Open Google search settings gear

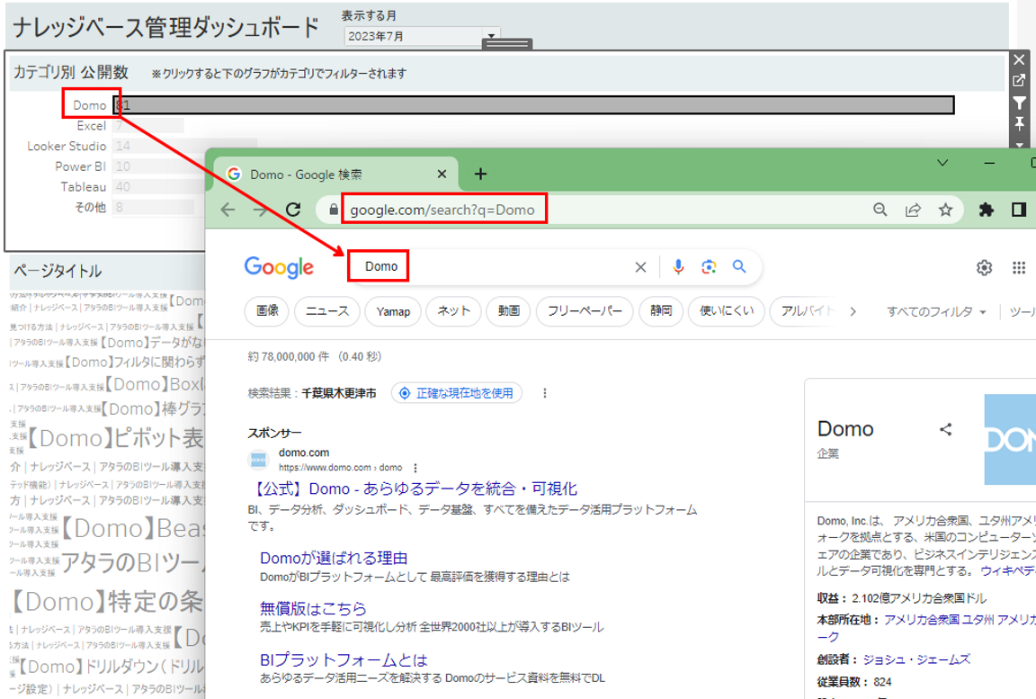point(985,267)
